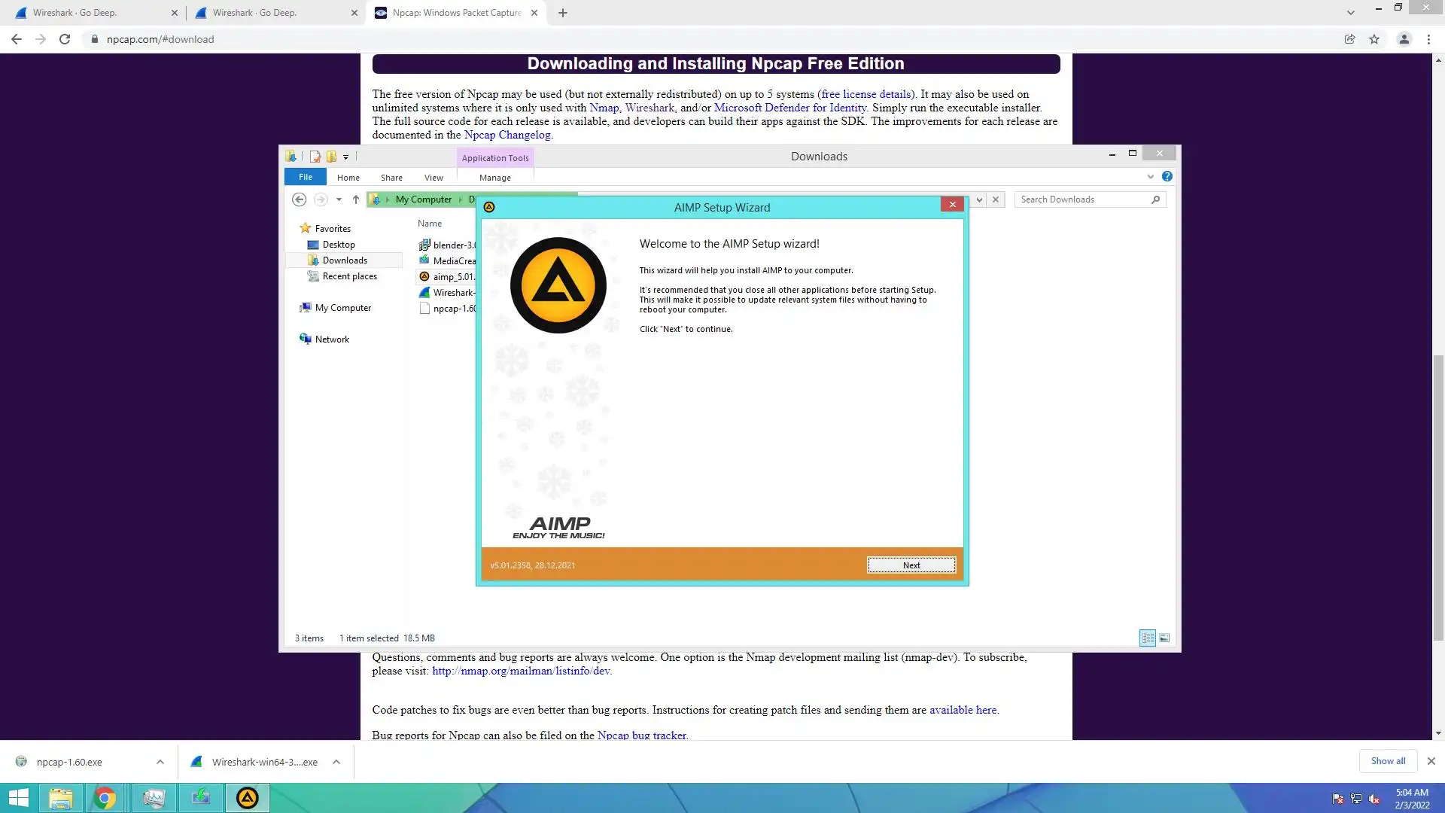1445x813 pixels.
Task: Open AIMP icon in Windows taskbar
Action: pyautogui.click(x=247, y=798)
